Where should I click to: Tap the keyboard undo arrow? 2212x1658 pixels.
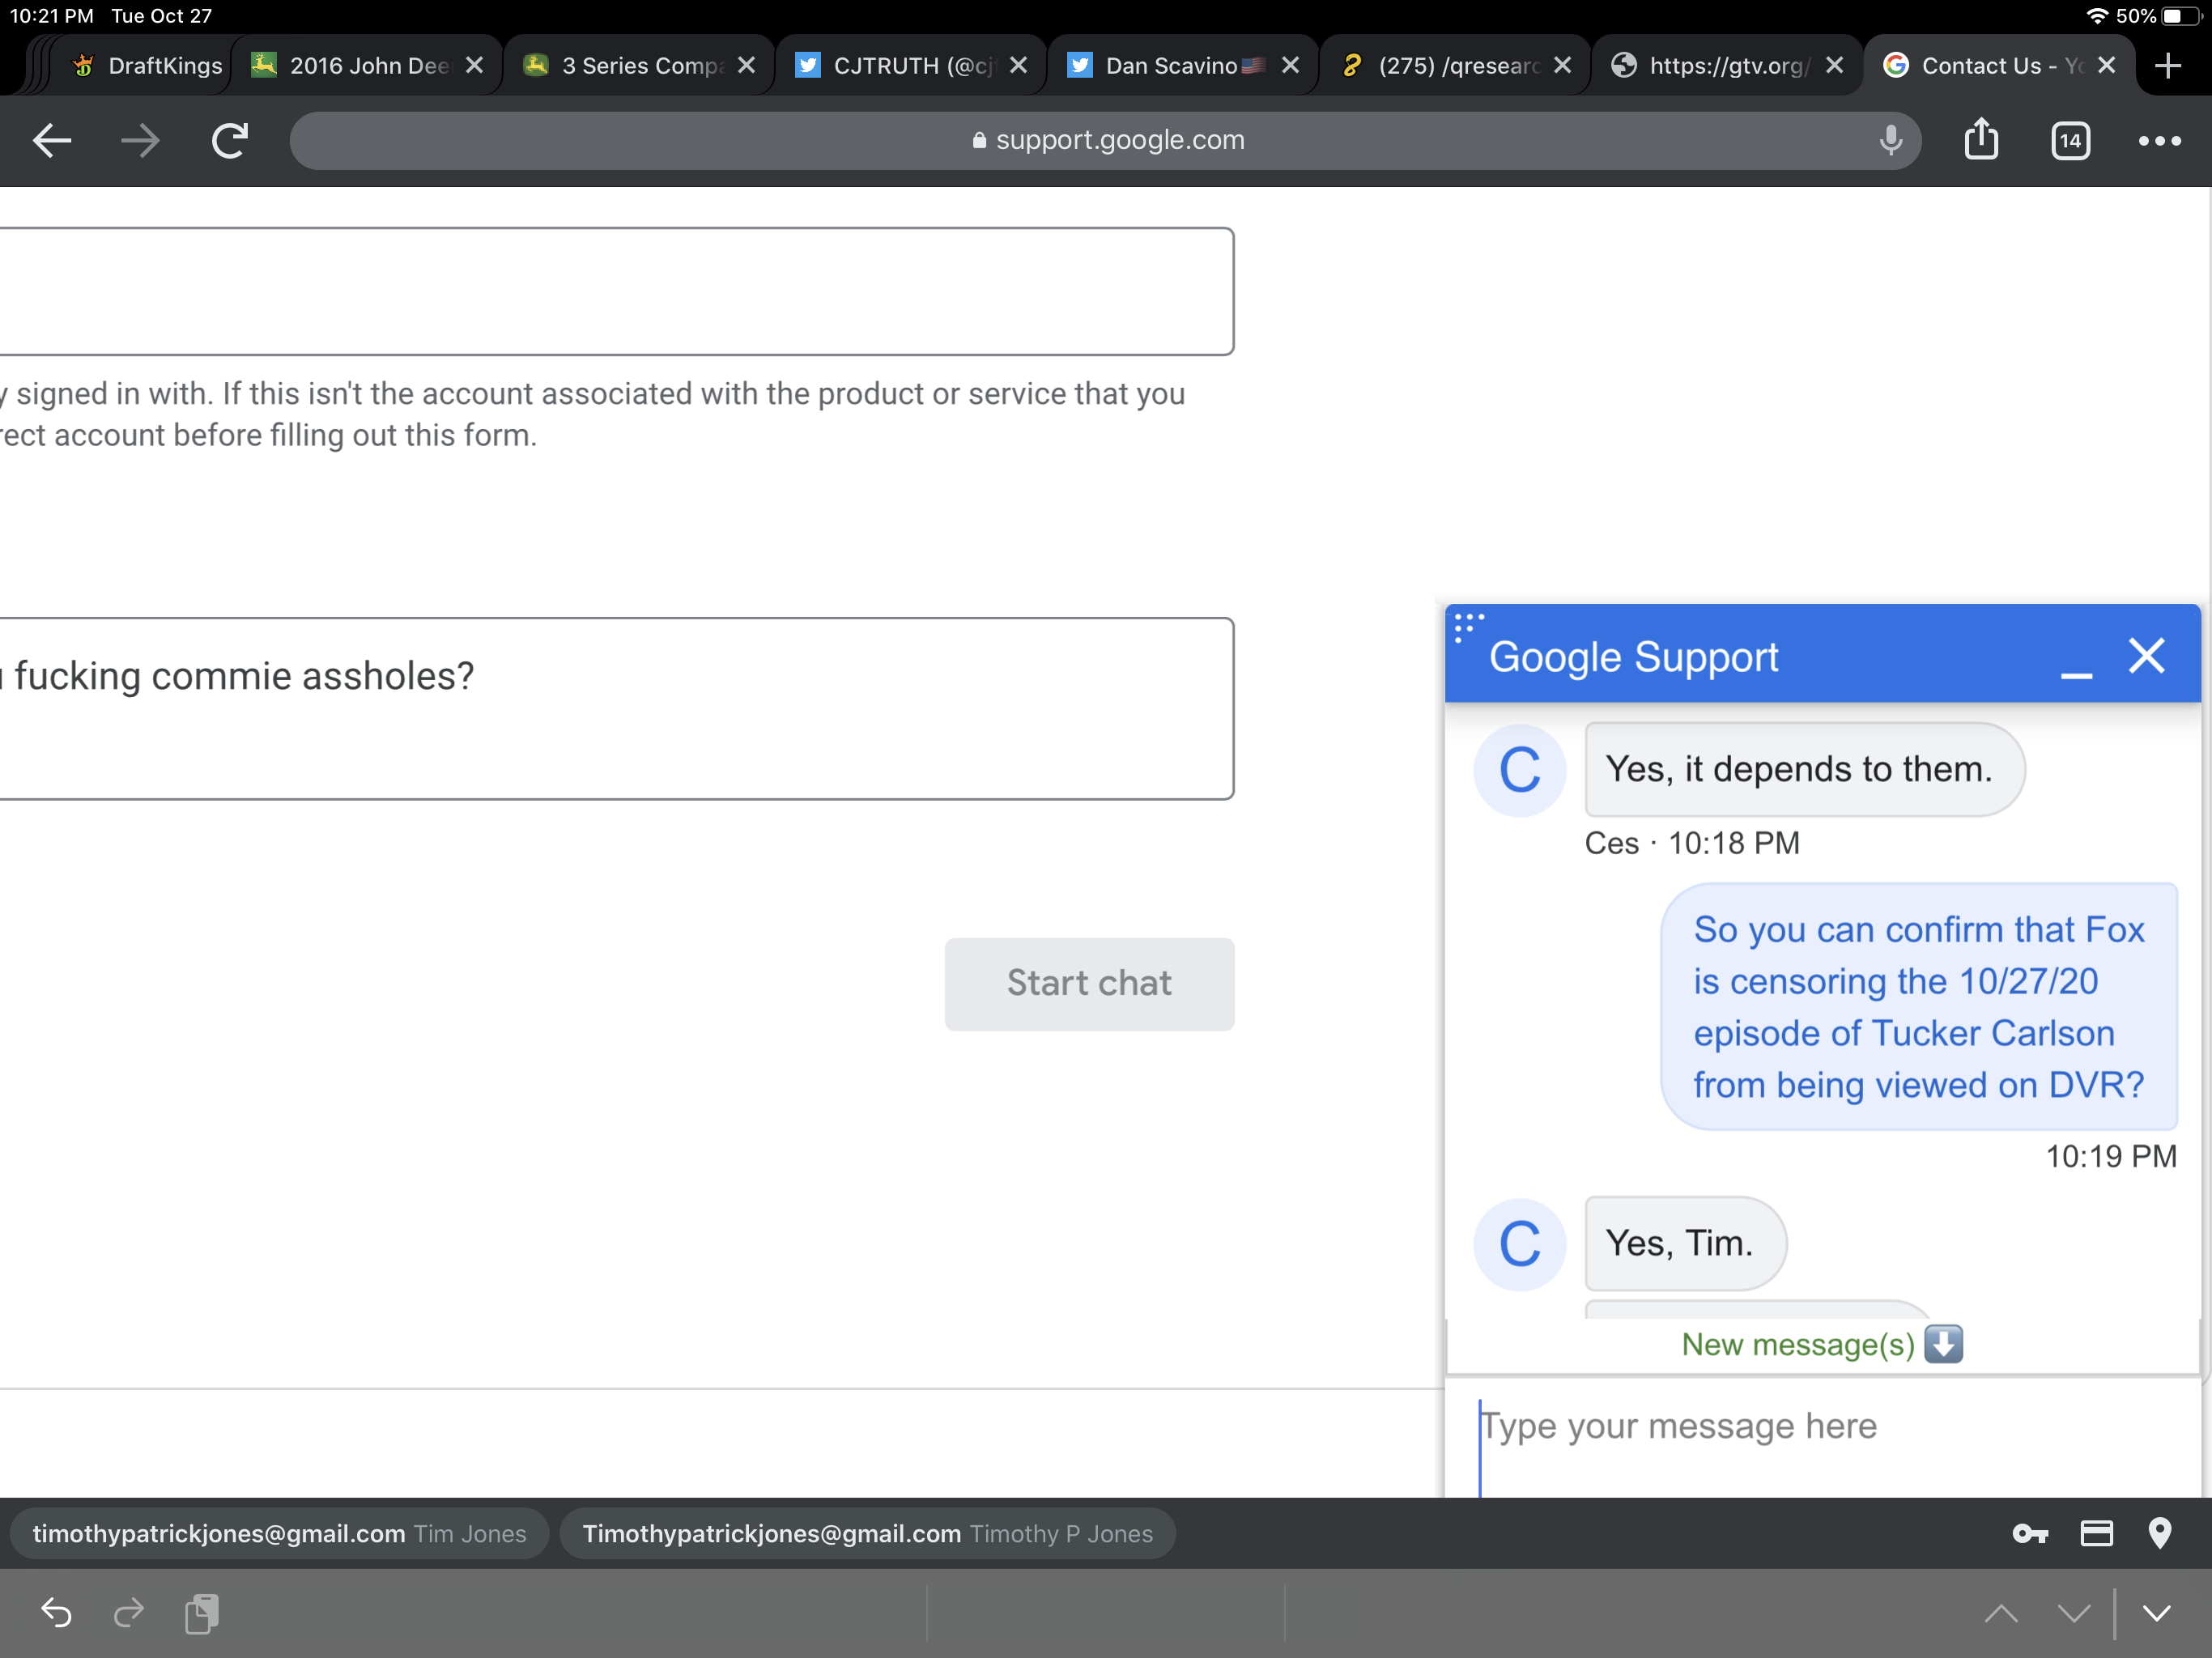point(56,1612)
